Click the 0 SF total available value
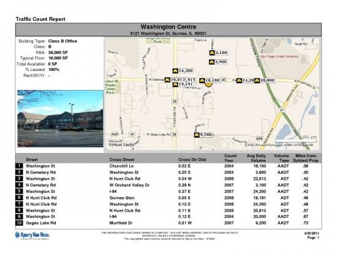The image size is (337, 260). tap(53, 64)
